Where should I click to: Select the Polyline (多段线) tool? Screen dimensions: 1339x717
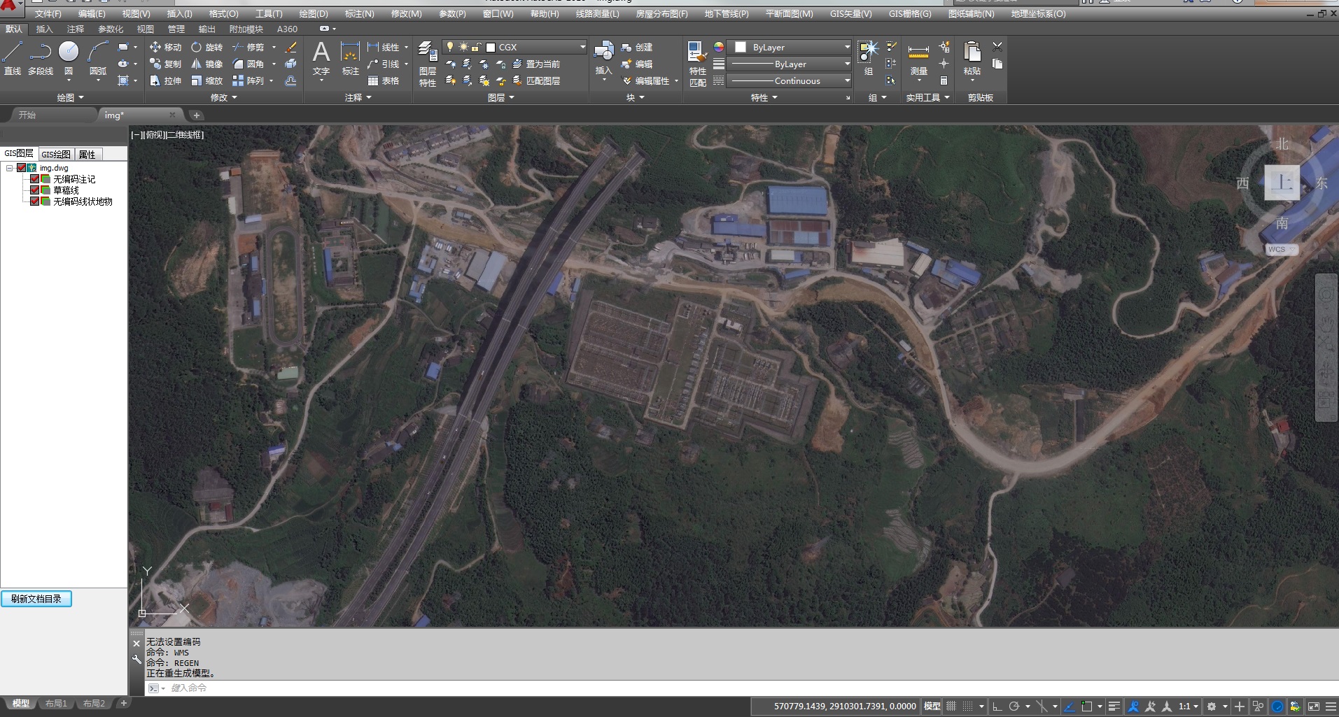(41, 57)
